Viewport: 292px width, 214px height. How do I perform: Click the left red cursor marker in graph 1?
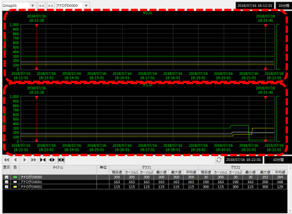tap(37, 26)
